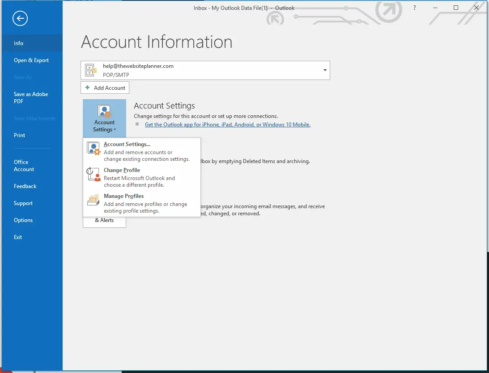The width and height of the screenshot is (489, 373).
Task: Open the Info tab in sidebar
Action: point(32,43)
